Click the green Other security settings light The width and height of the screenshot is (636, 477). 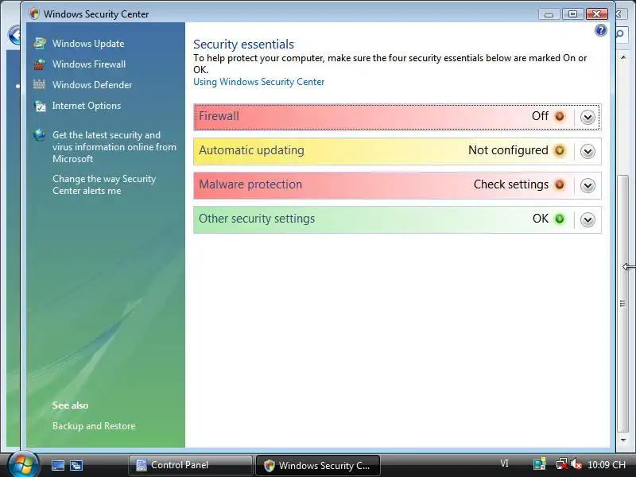tap(560, 219)
